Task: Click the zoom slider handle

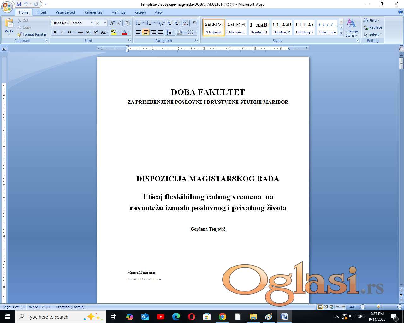Action: point(378,307)
